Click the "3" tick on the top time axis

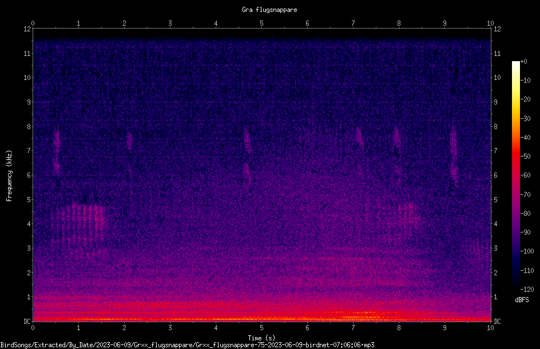pos(170,23)
